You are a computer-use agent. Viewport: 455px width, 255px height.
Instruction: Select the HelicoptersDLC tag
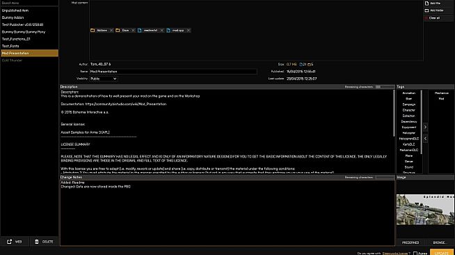coord(408,139)
